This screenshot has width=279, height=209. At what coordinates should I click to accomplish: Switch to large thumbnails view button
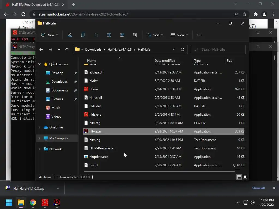click(x=245, y=177)
